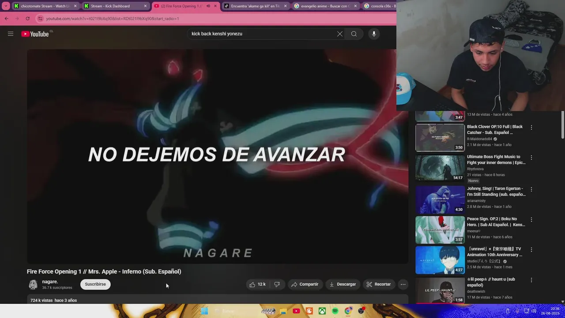Screen dimensions: 565x318
Task: Use the sidebar recommendations scrollbar
Action: pos(562,125)
